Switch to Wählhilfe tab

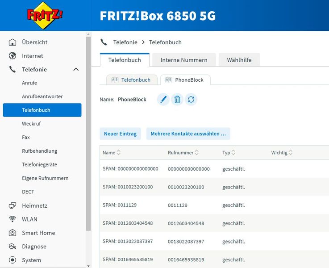239,60
